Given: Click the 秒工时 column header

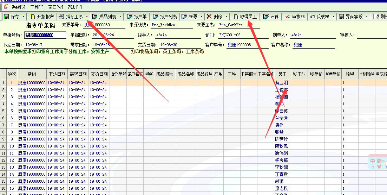Looking at the screenshot, I should pyautogui.click(x=300, y=74).
